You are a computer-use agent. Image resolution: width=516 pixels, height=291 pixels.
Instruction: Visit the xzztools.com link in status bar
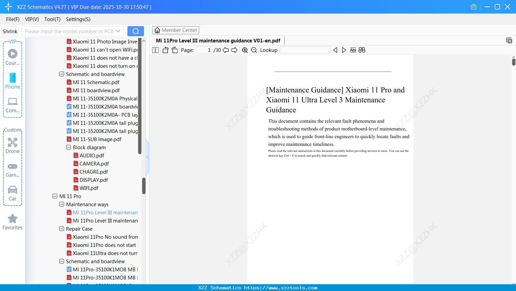[x=281, y=288]
